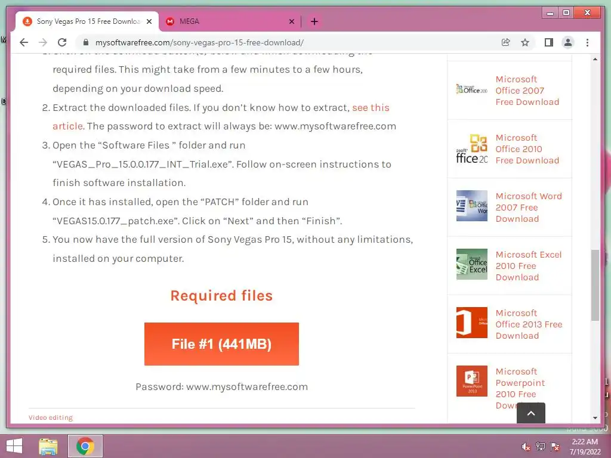Open Microsoft Office 2007 Free Download link
This screenshot has width=611, height=458.
coord(527,91)
